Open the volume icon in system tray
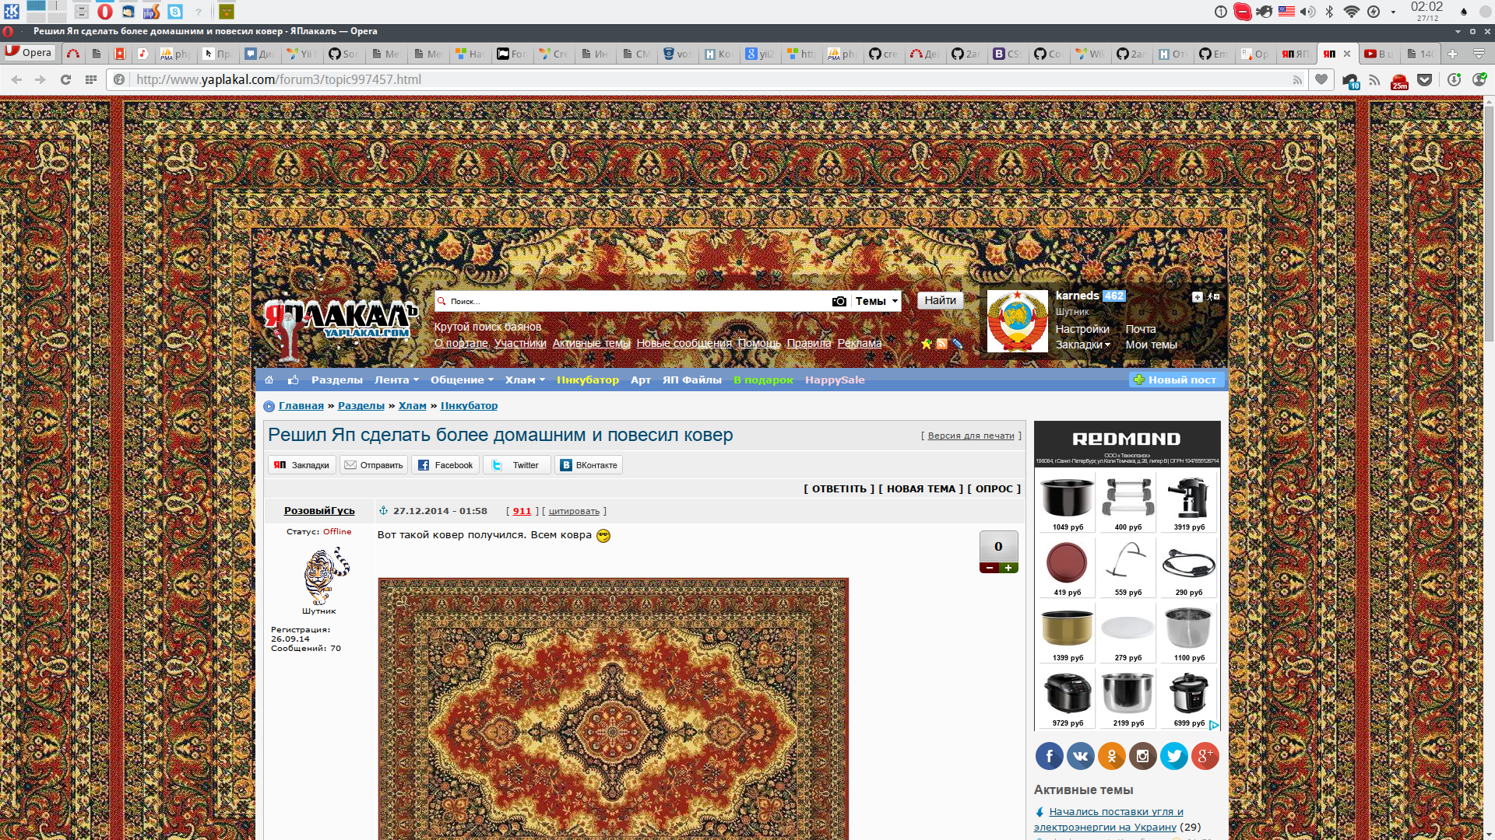Viewport: 1495px width, 840px height. pos(1307,12)
